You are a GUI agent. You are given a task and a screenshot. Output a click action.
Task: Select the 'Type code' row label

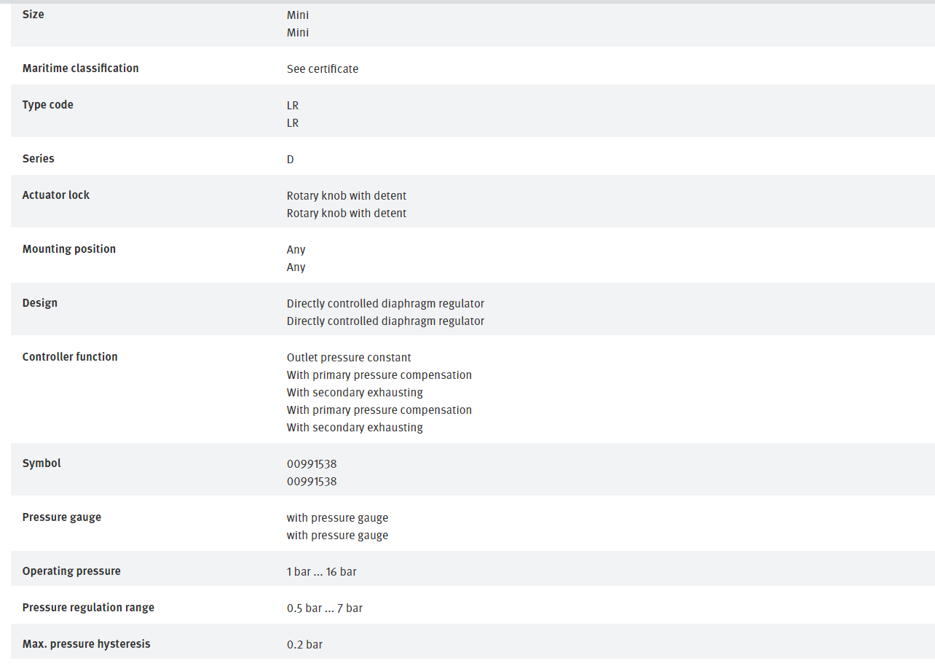click(48, 105)
